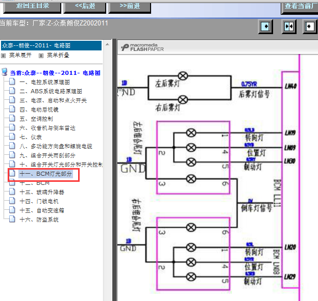This screenshot has width=318, height=301.
Task: Open 八、多功能方向盘和螺旋电缆
Action: pos(56,146)
